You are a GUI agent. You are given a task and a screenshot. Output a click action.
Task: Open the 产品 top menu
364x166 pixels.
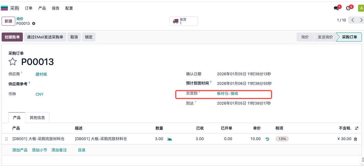point(42,8)
